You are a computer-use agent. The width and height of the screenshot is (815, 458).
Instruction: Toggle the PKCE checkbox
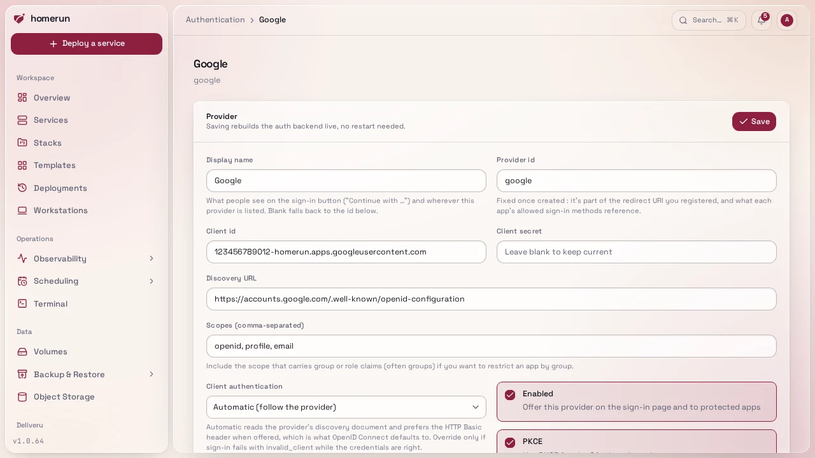pyautogui.click(x=510, y=443)
